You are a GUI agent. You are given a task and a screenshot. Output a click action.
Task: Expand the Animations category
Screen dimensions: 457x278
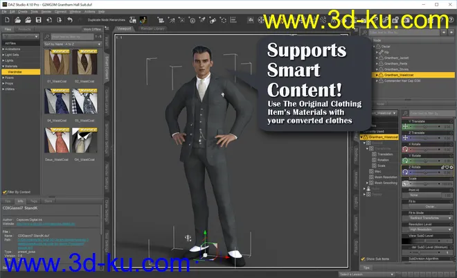click(x=3, y=49)
